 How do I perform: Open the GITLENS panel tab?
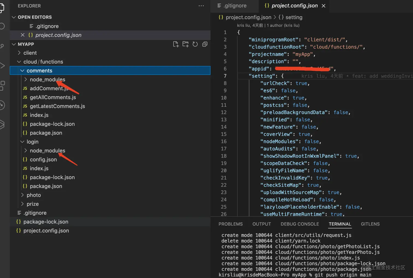pos(370,224)
